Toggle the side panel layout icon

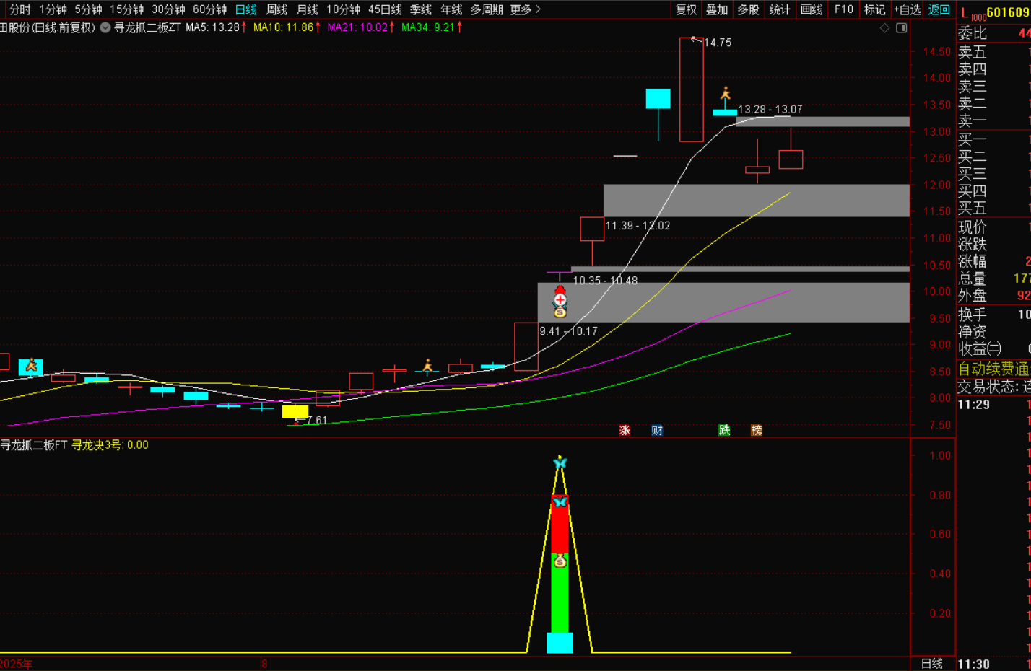[x=901, y=28]
